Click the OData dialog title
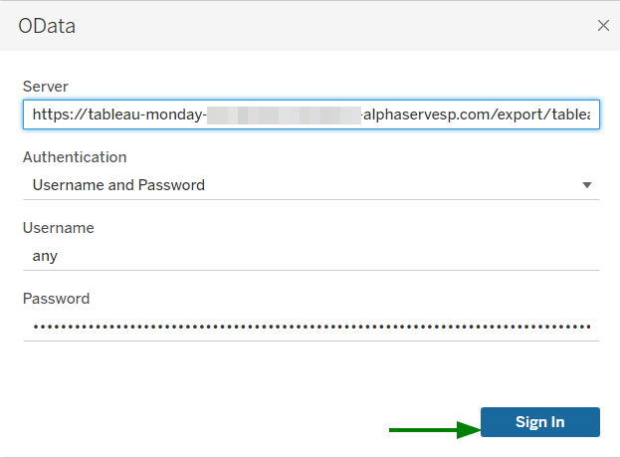This screenshot has height=458, width=620. 47,26
